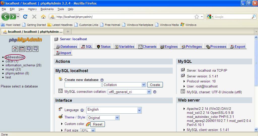
Task: Switch to the Status tab
Action: [x=103, y=47]
